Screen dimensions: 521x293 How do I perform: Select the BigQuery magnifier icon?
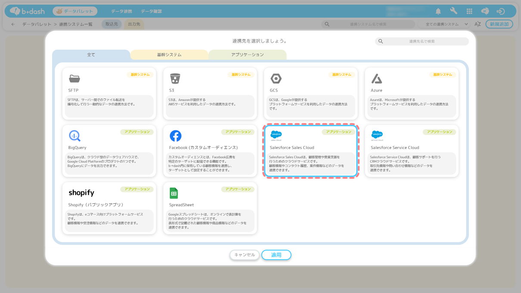click(75, 136)
